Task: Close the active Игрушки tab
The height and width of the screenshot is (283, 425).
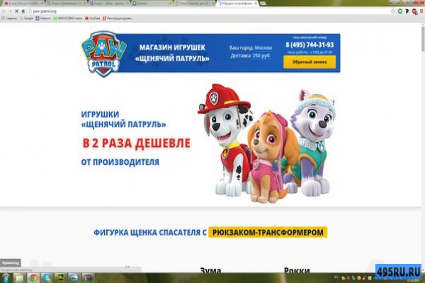Action: point(256,4)
